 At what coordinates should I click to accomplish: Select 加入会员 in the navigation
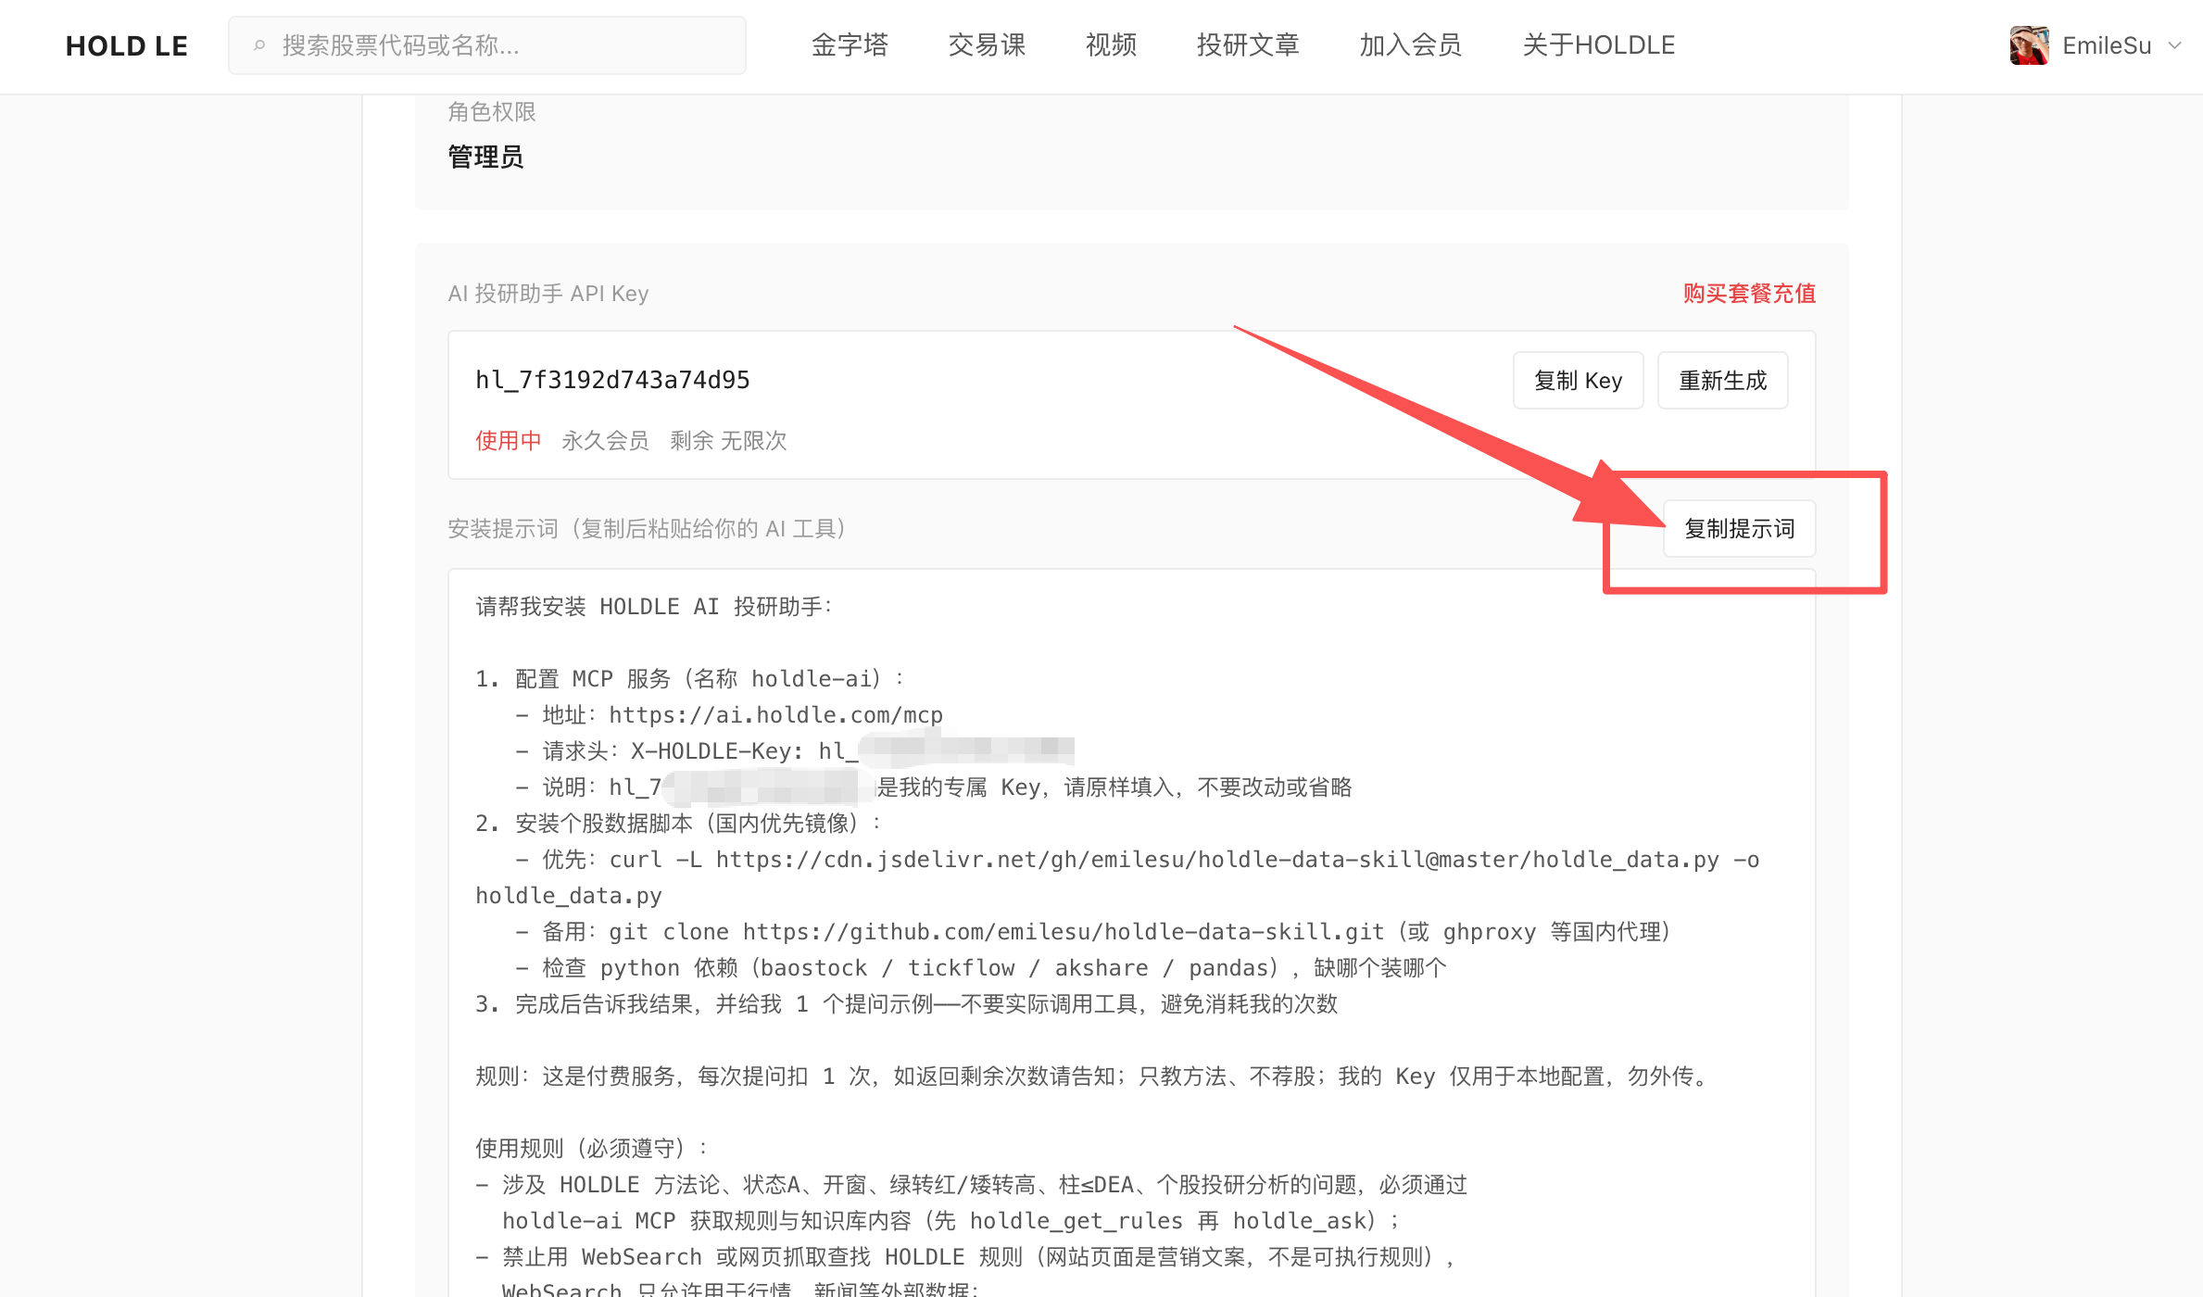click(1411, 45)
